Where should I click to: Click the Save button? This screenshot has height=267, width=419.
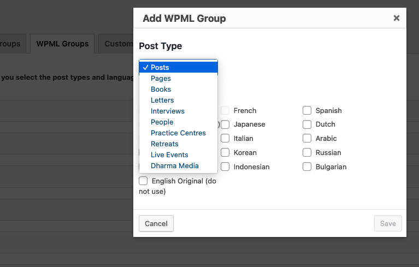[x=388, y=223]
